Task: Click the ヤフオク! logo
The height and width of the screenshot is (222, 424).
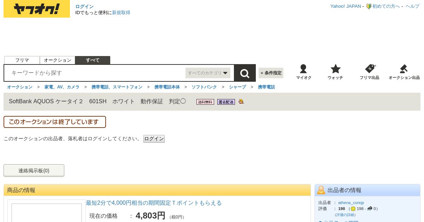Action: point(37,9)
